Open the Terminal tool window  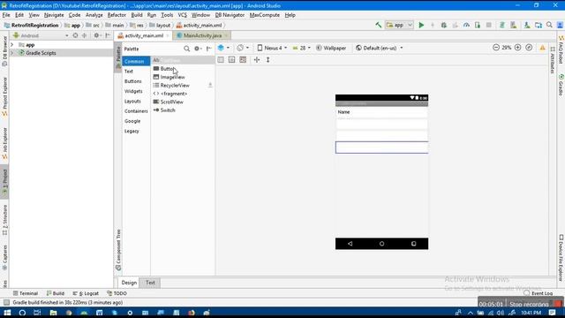tap(26, 293)
